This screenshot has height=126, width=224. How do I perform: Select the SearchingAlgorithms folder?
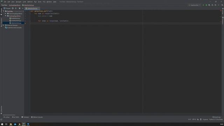pos(15,14)
